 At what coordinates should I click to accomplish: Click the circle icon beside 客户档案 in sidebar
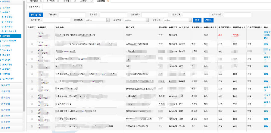tap(1, 8)
